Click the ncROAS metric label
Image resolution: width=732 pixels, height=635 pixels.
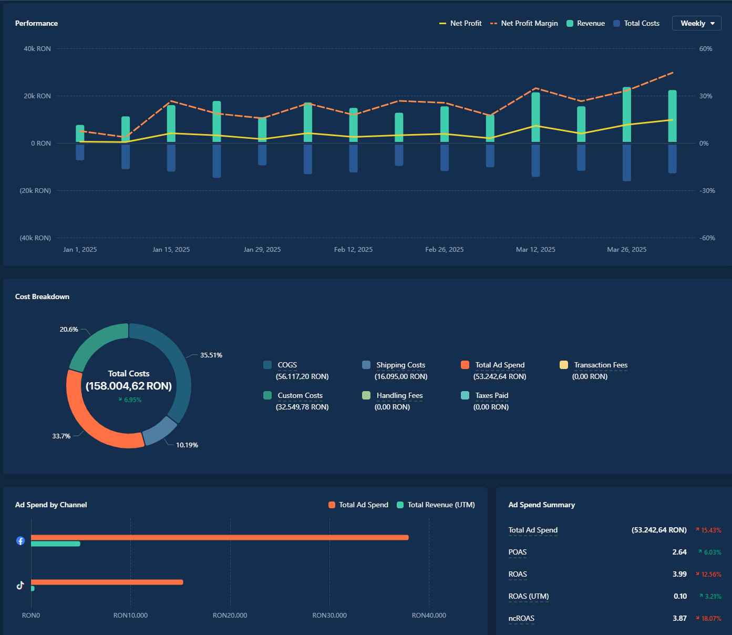(x=521, y=618)
